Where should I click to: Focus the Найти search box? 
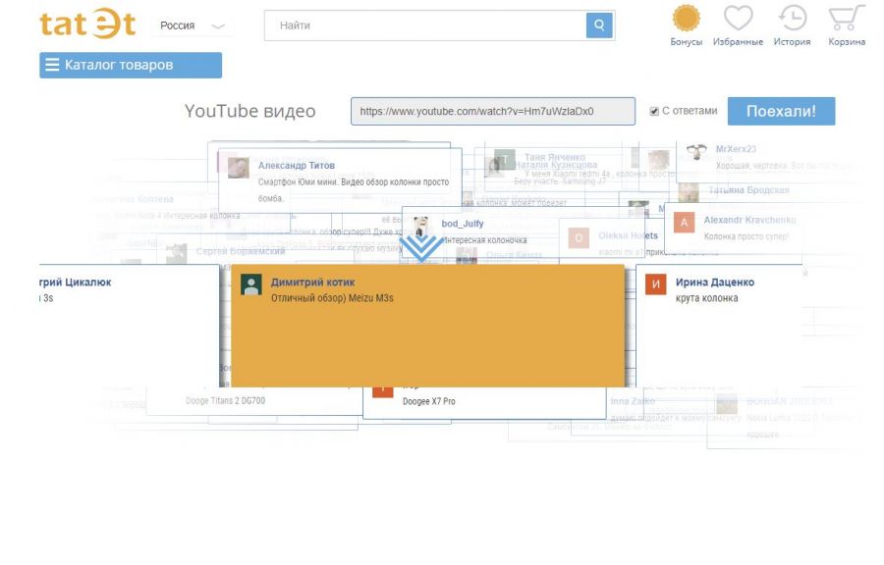coord(425,26)
